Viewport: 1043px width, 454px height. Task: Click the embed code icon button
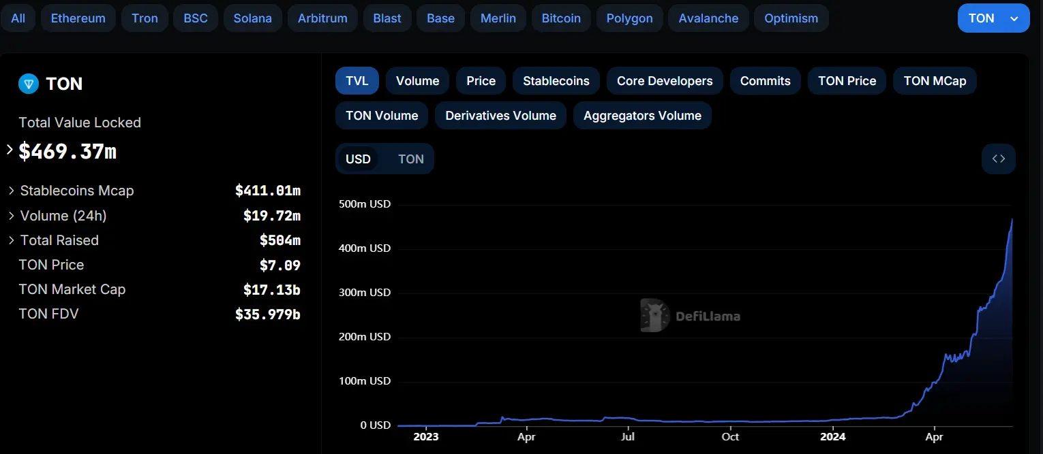coord(998,159)
